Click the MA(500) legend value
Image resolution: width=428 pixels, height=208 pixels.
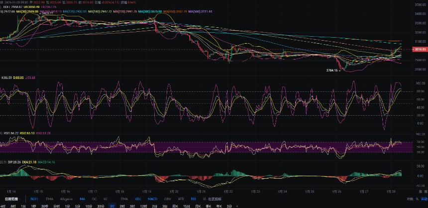point(200,12)
